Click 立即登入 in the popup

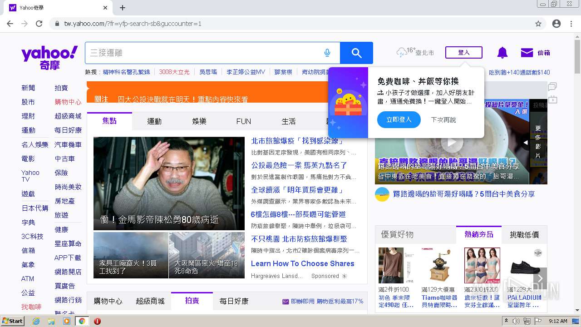click(x=399, y=120)
